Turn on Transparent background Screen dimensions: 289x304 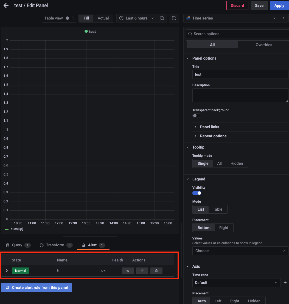click(197, 116)
